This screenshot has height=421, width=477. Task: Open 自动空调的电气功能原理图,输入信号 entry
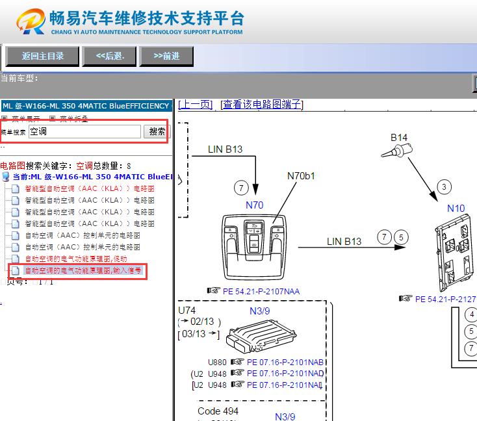[x=83, y=270]
